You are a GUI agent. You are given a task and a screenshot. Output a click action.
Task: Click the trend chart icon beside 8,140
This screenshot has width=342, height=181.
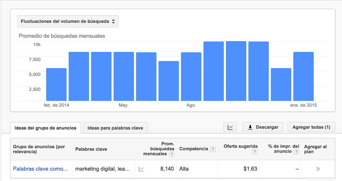click(141, 169)
